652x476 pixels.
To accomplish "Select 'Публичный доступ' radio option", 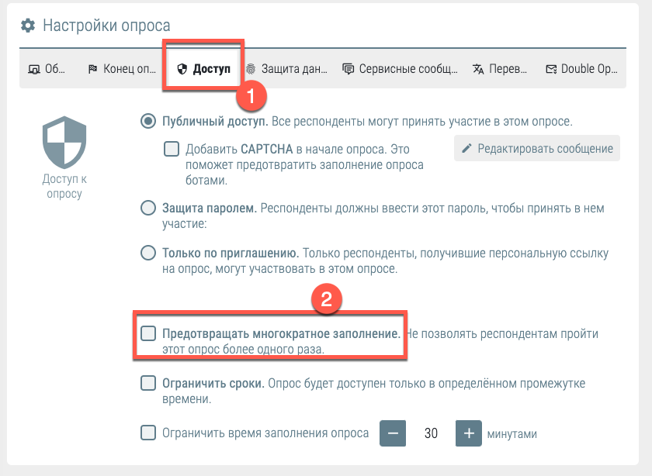I will point(148,121).
